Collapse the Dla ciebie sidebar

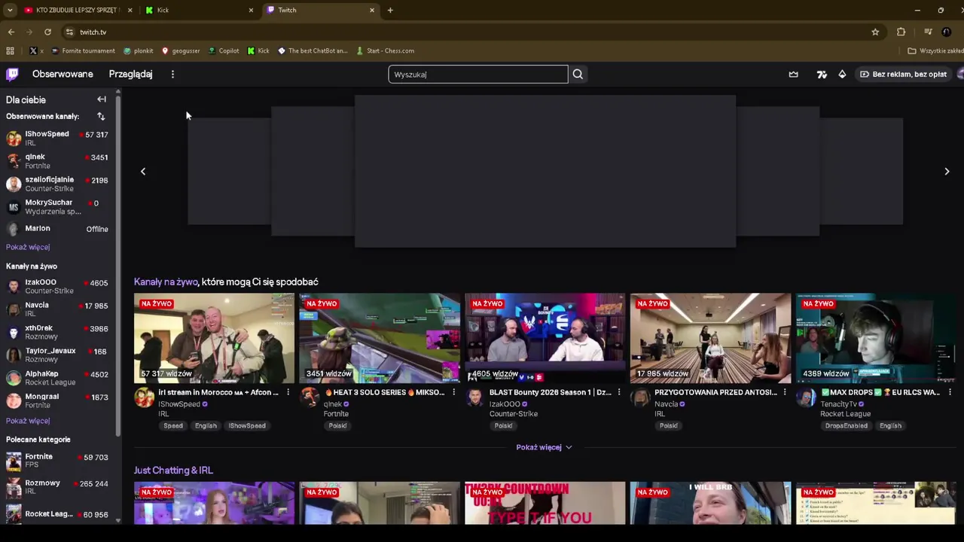tap(102, 99)
